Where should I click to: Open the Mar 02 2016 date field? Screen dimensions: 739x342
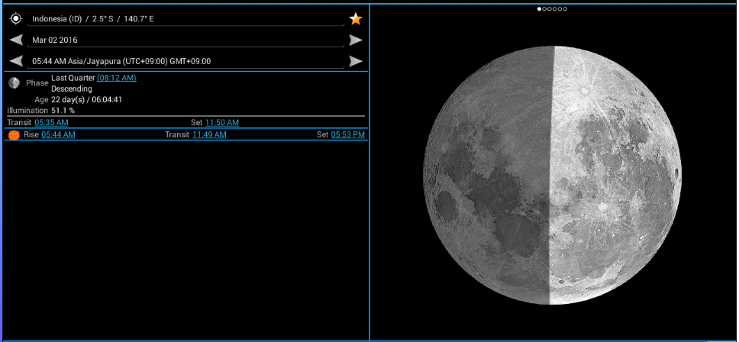click(186, 40)
